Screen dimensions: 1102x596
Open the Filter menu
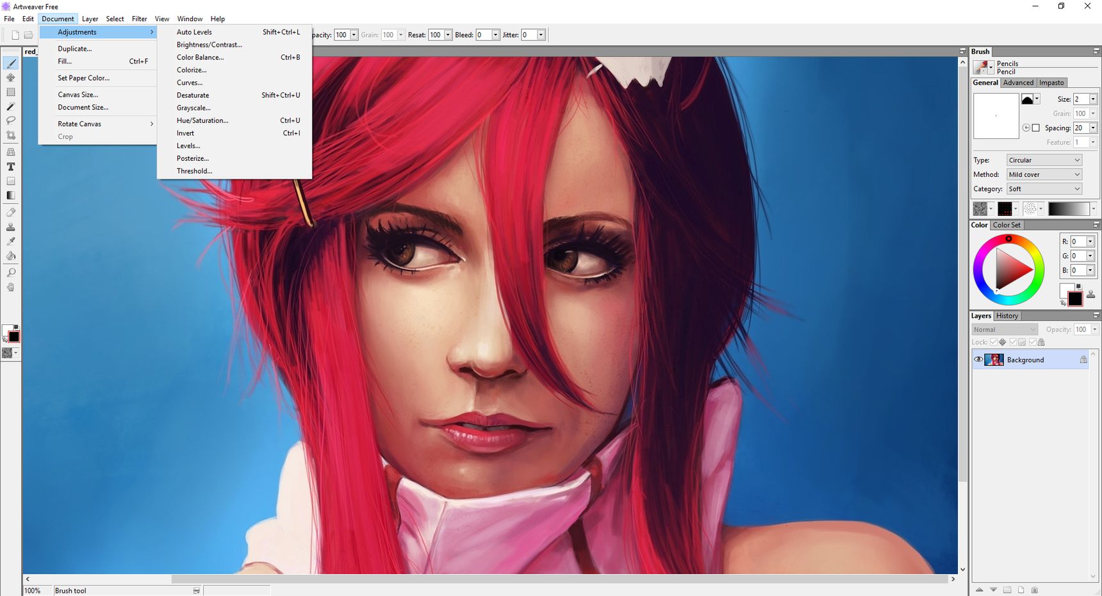[x=139, y=19]
